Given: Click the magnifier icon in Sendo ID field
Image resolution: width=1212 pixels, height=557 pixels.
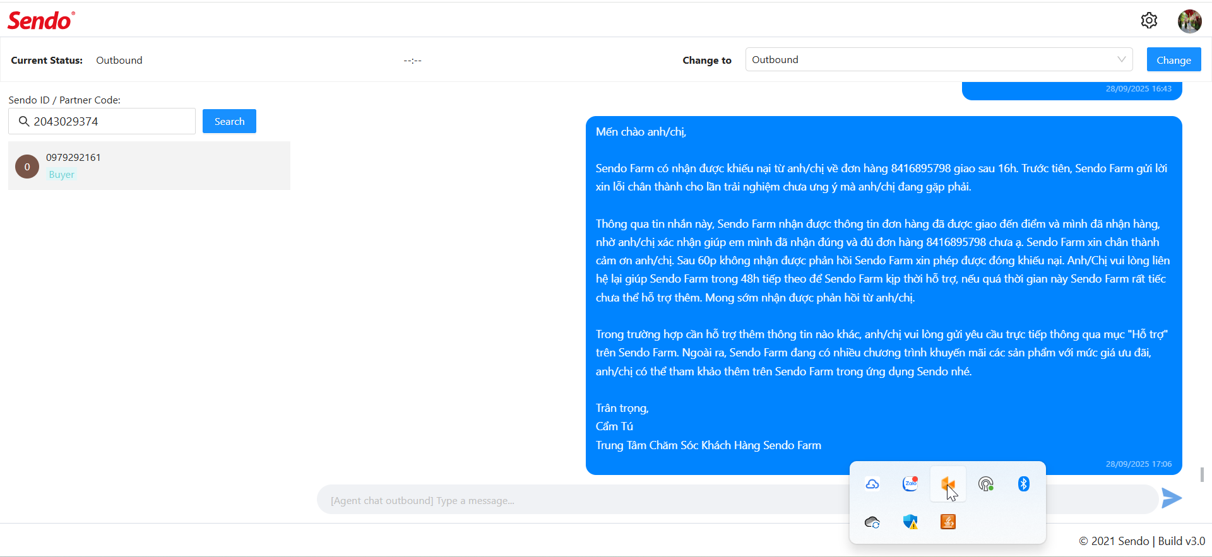Looking at the screenshot, I should 24,121.
